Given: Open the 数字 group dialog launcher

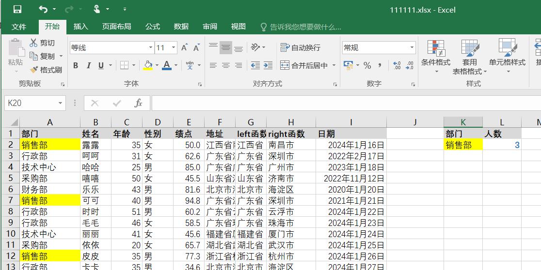Looking at the screenshot, I should 413,84.
